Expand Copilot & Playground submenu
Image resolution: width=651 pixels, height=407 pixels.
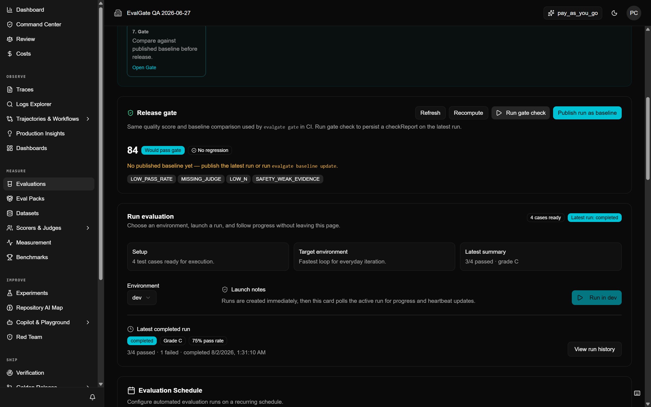88,322
